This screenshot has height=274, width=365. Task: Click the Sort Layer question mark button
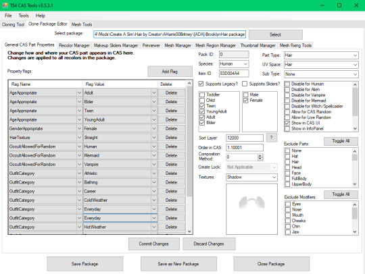[x=272, y=138]
